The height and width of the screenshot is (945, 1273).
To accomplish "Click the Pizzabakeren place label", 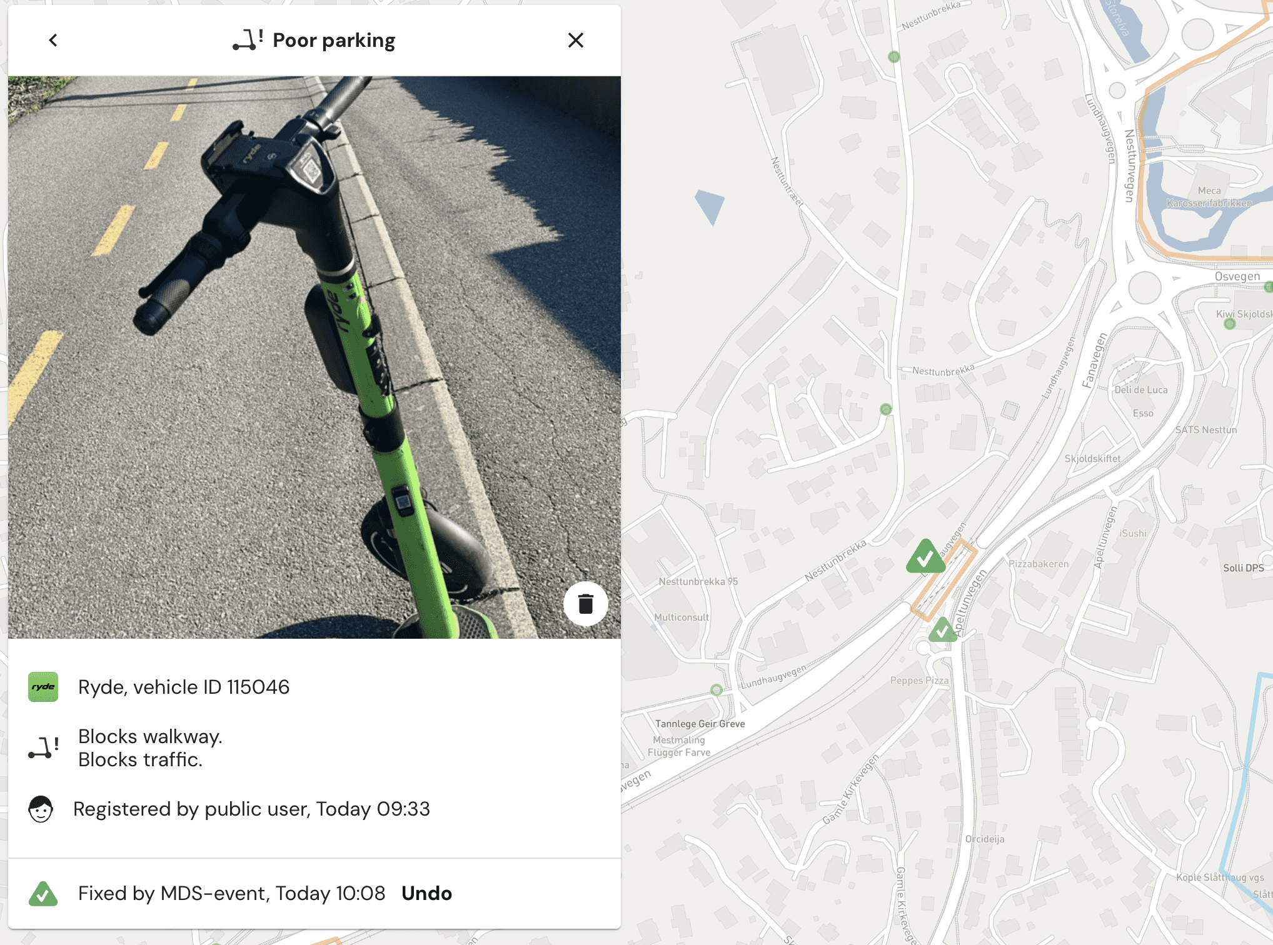I will pos(1039,564).
